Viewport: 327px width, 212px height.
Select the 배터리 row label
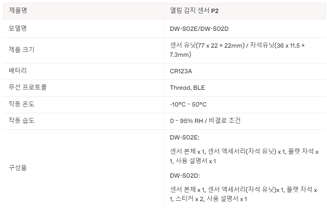(18, 71)
